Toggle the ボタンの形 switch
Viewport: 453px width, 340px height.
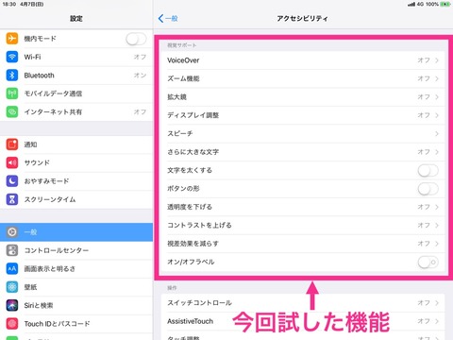428,189
